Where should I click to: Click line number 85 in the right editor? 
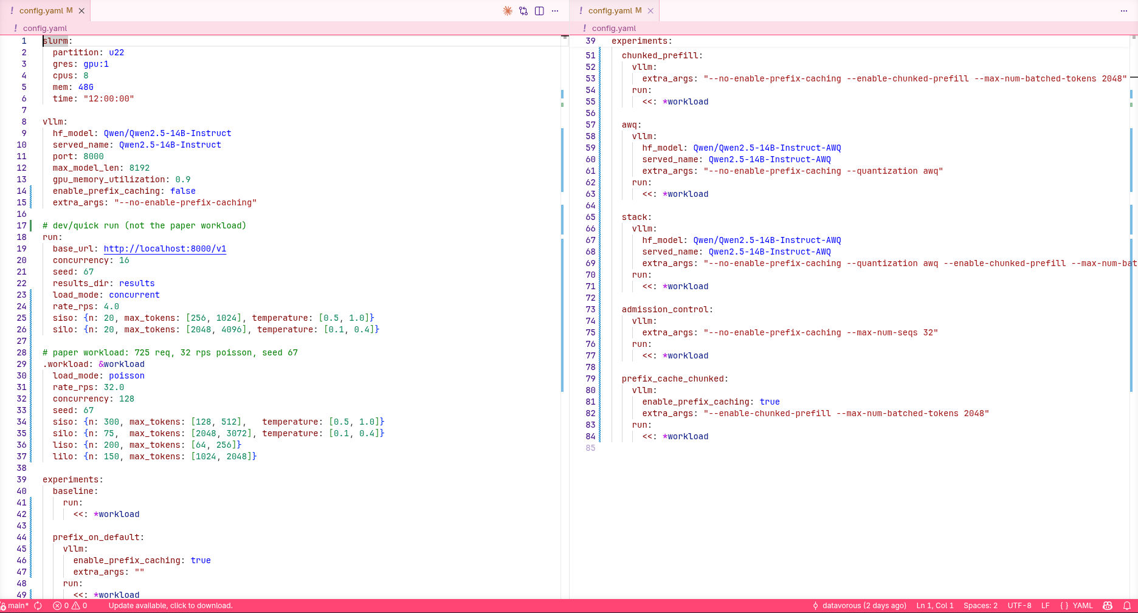(x=590, y=448)
